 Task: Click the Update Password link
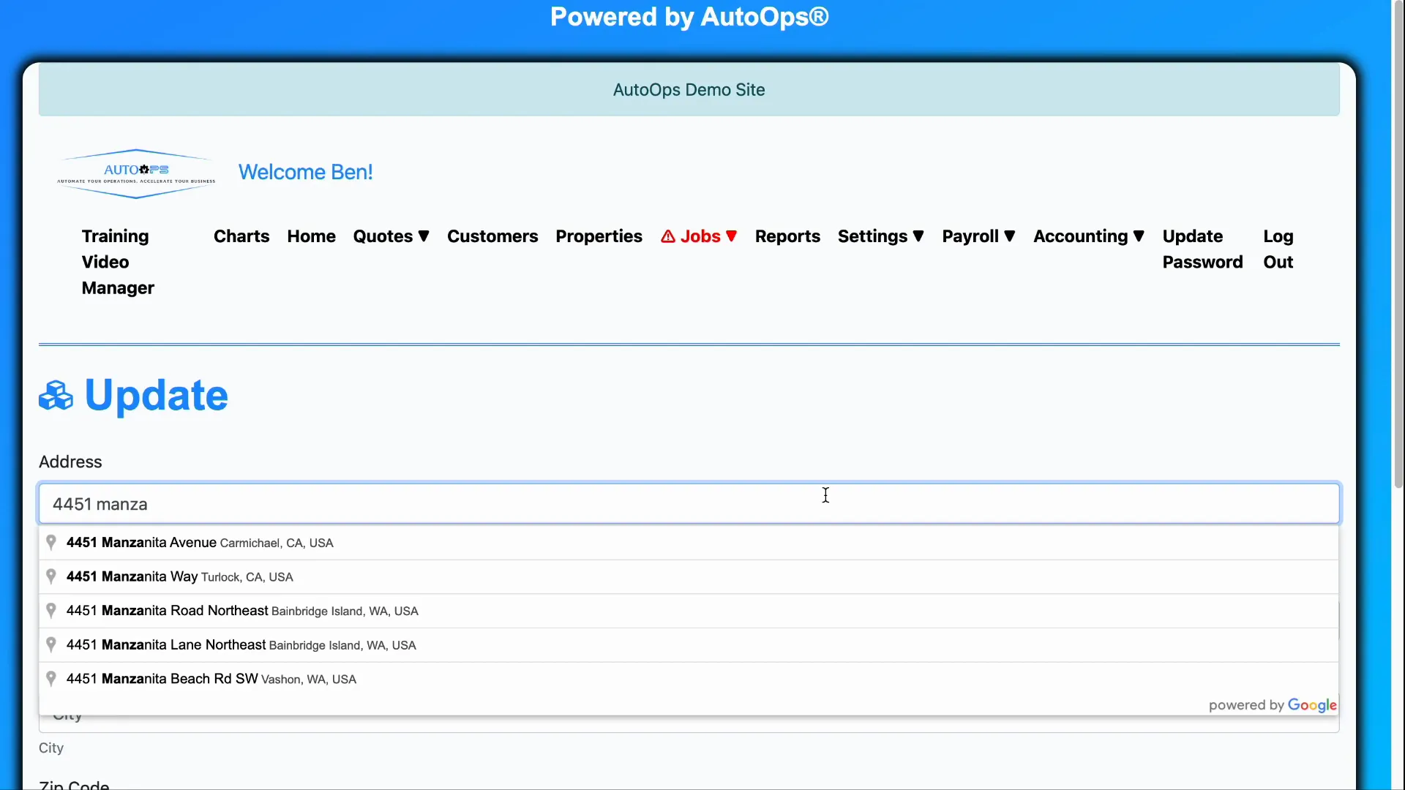pos(1202,249)
